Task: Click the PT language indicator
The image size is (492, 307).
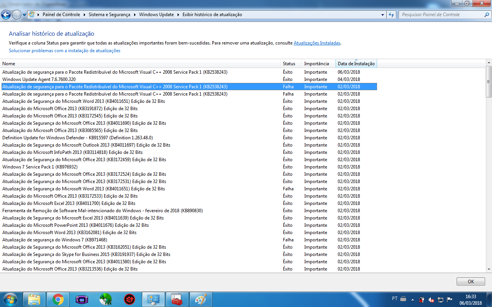Action: (x=395, y=299)
